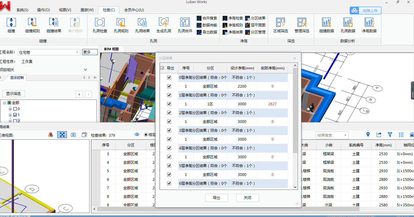Open the 结果搜索 dropdown

tap(345, 135)
